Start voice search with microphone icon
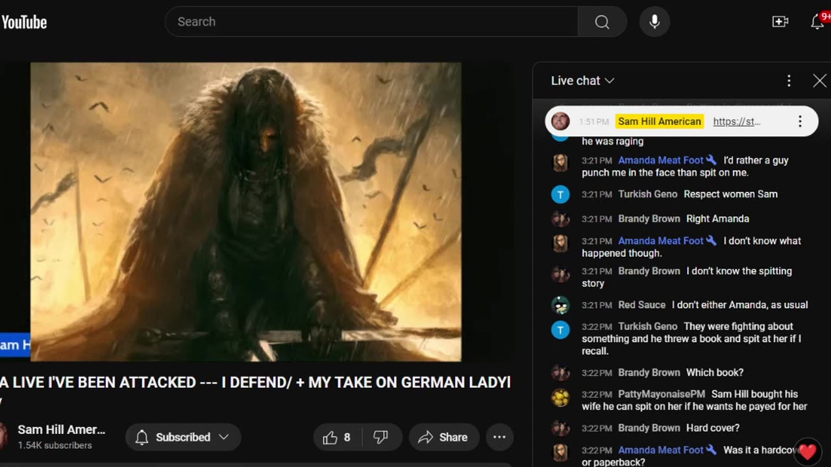Image resolution: width=831 pixels, height=467 pixels. 654,21
